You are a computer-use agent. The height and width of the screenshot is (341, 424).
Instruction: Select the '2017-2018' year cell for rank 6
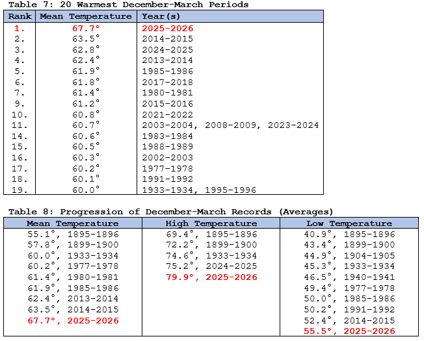click(x=167, y=82)
